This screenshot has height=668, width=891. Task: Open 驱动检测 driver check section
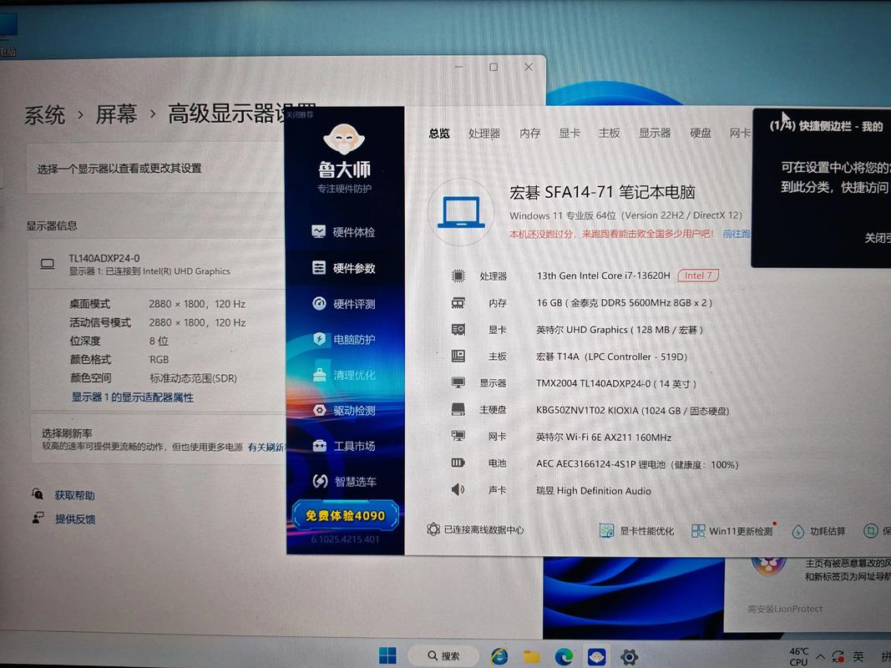(343, 410)
